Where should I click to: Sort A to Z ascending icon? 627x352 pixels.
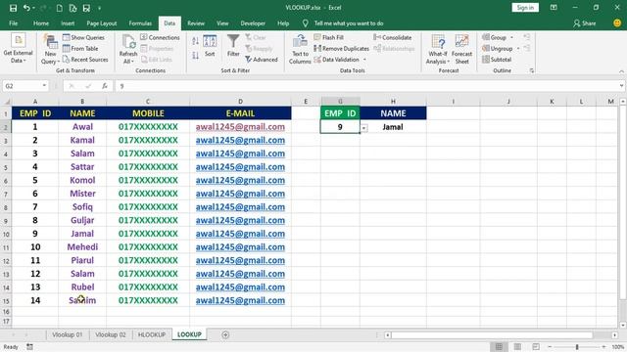click(195, 41)
